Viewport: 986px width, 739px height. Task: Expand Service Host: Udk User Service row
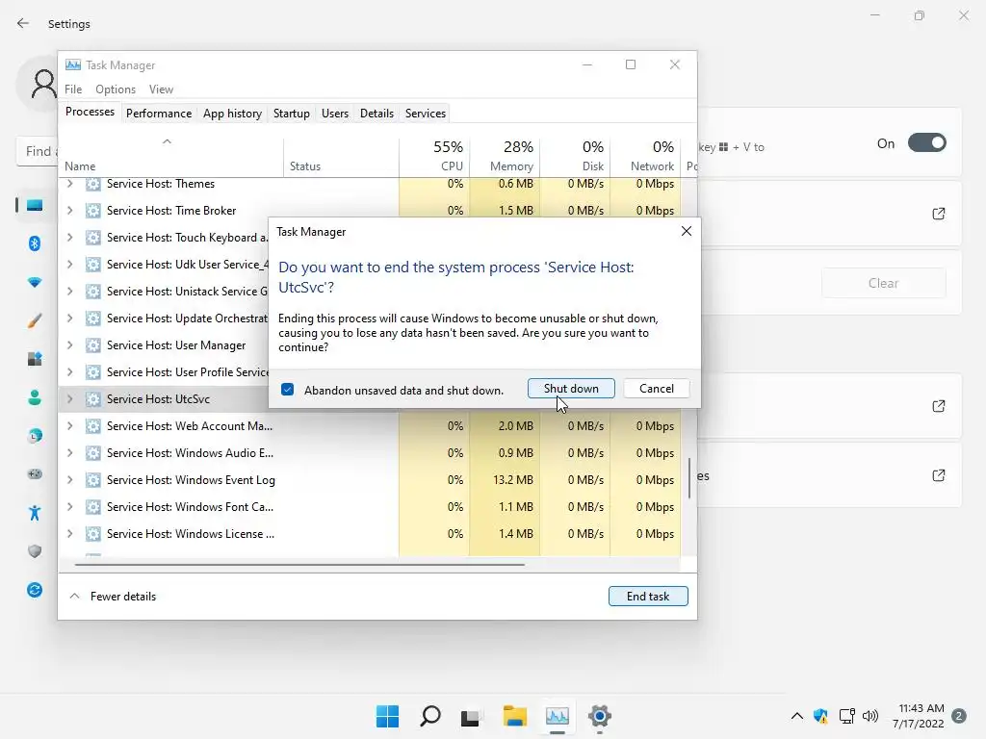pyautogui.click(x=69, y=265)
